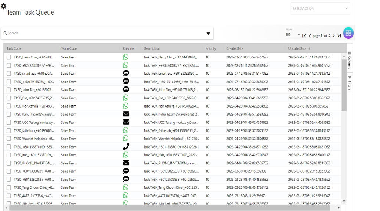Screen dimensions: 380x211
Task: Click email icon for TASK_huhu_hazim row
Action: click(126, 114)
